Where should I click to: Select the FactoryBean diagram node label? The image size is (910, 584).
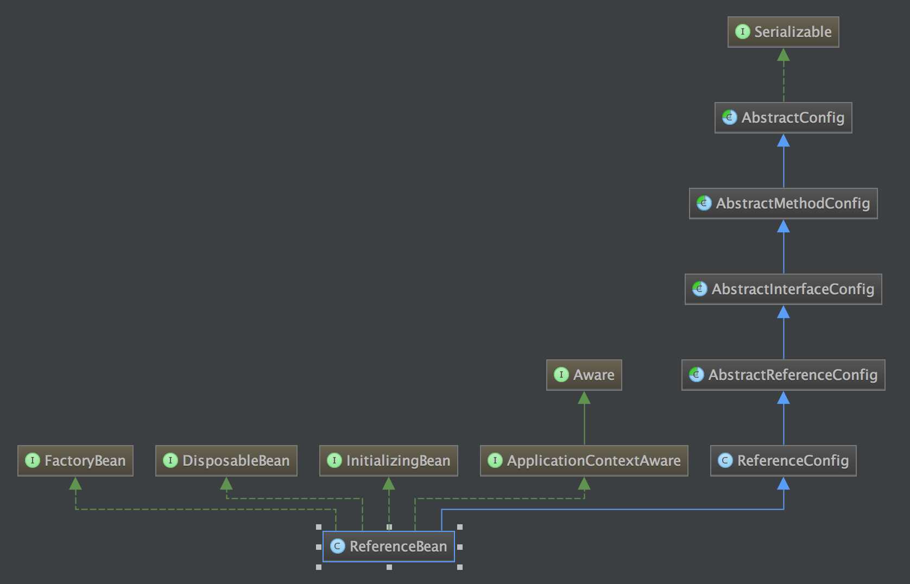pos(85,461)
